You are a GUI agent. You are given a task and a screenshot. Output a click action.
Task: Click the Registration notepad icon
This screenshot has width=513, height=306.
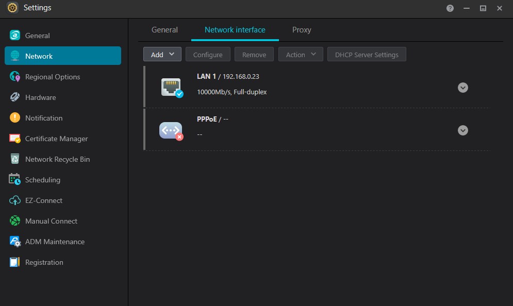[x=15, y=262]
